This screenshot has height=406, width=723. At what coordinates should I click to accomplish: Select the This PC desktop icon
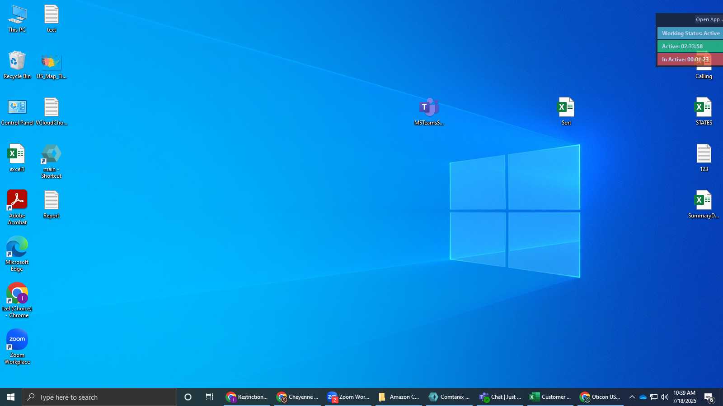pyautogui.click(x=17, y=19)
